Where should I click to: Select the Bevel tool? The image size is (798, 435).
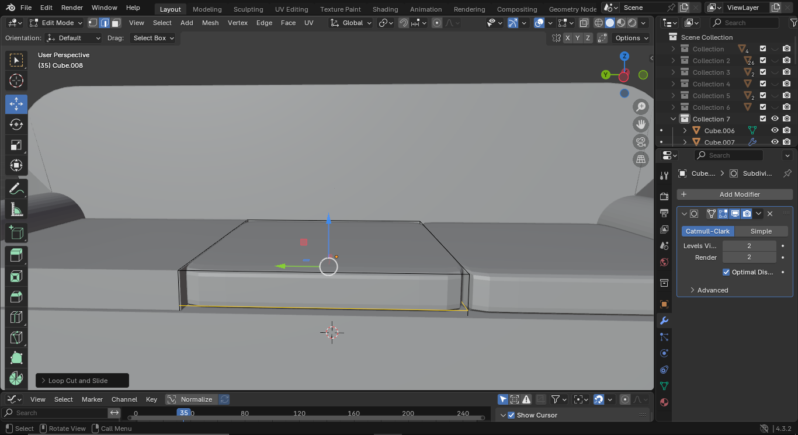16,297
